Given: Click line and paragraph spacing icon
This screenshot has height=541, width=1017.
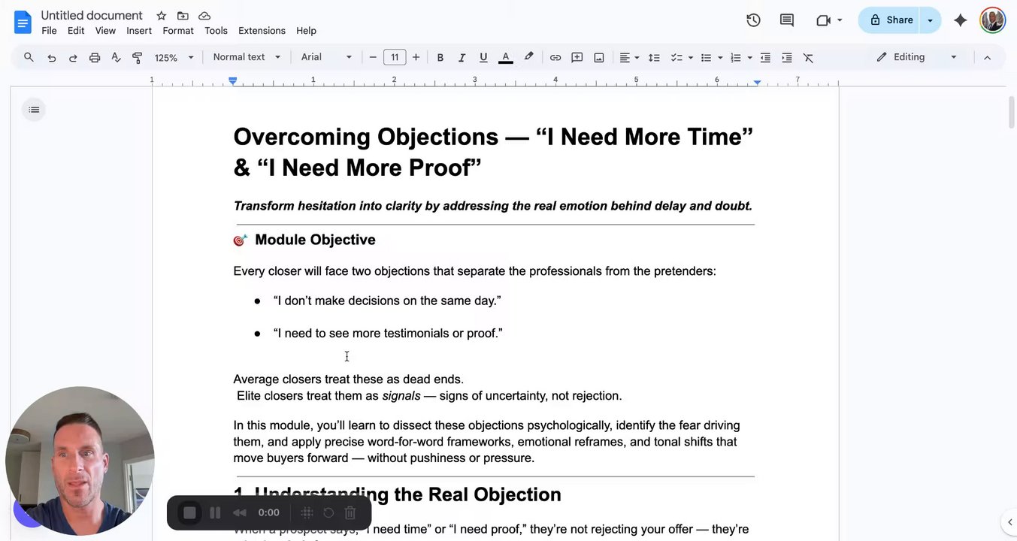Looking at the screenshot, I should [654, 58].
